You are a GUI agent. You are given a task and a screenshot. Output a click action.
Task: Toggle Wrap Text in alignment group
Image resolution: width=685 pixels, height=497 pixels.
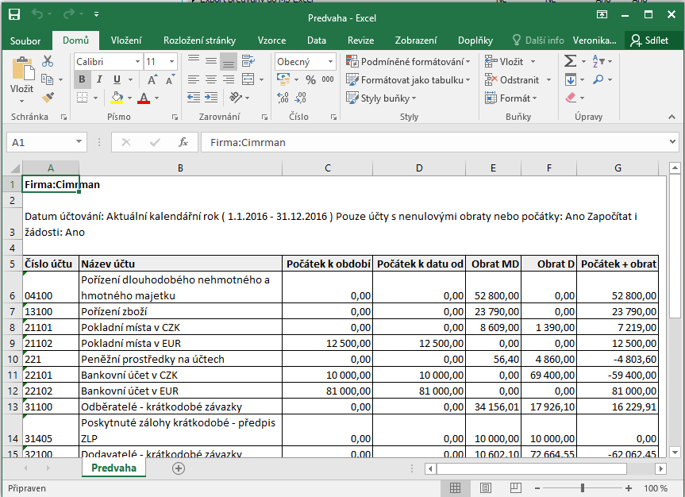(x=248, y=61)
